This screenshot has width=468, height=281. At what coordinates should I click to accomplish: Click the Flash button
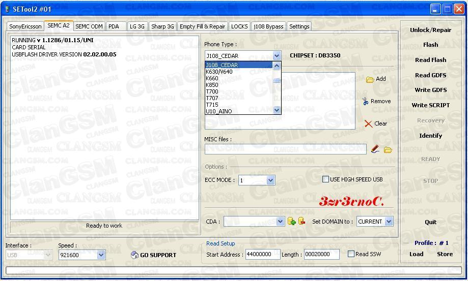(430, 45)
